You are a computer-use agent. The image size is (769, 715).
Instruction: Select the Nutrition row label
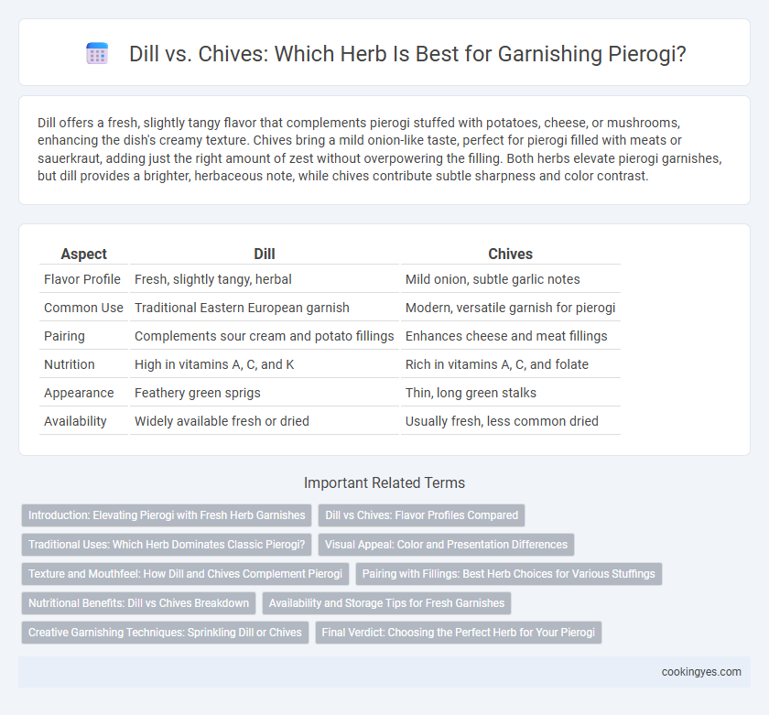[x=70, y=364]
